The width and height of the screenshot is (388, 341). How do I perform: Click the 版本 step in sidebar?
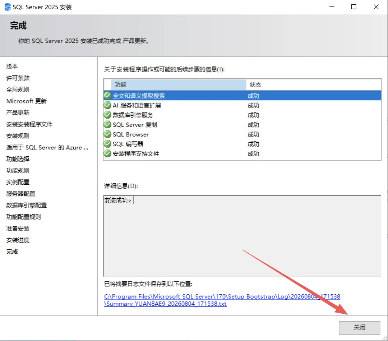pos(12,66)
